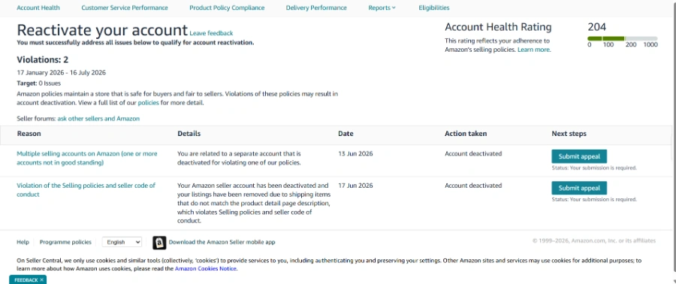Select the Target: 0 Issues text
676x284 pixels.
tap(39, 83)
